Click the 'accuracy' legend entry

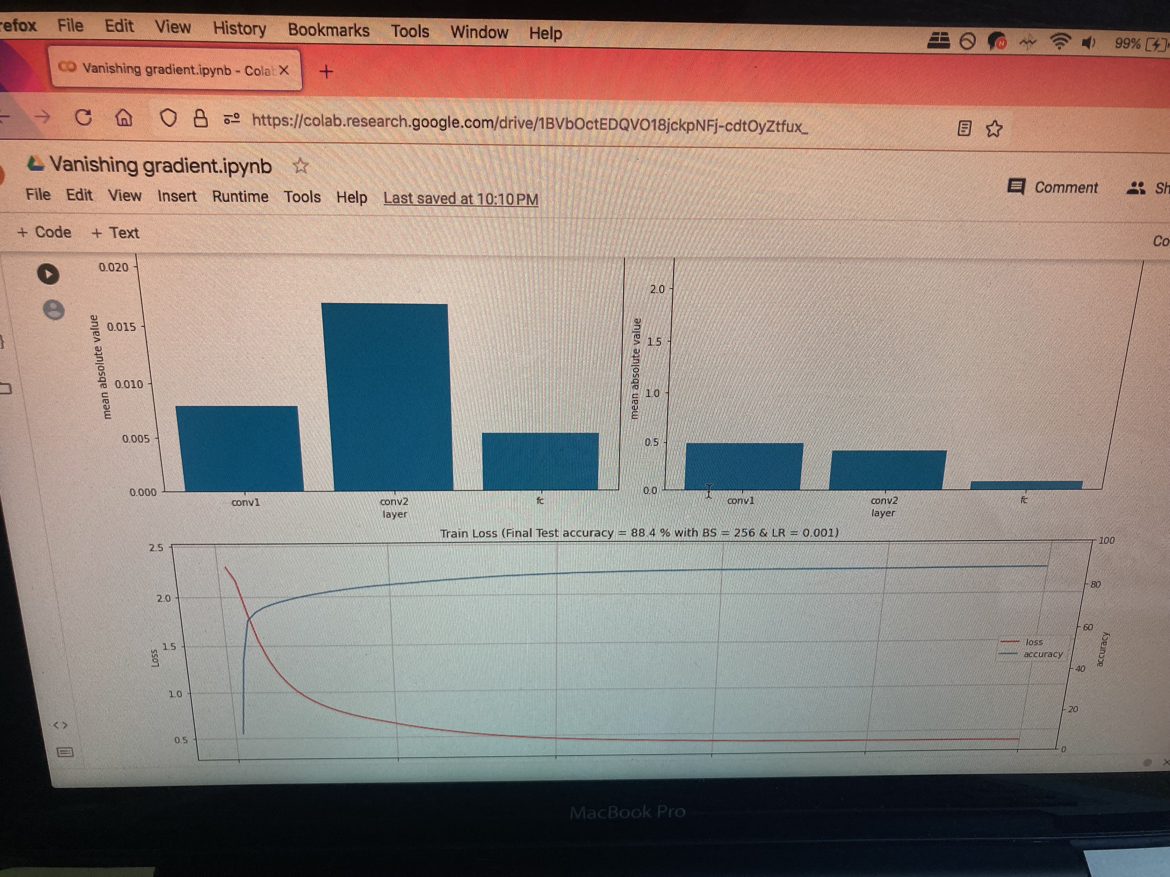1030,654
